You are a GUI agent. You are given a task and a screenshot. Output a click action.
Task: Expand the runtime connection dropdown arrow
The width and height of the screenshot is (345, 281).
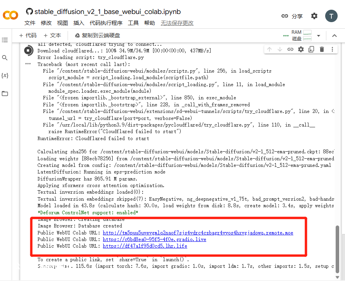click(x=318, y=36)
